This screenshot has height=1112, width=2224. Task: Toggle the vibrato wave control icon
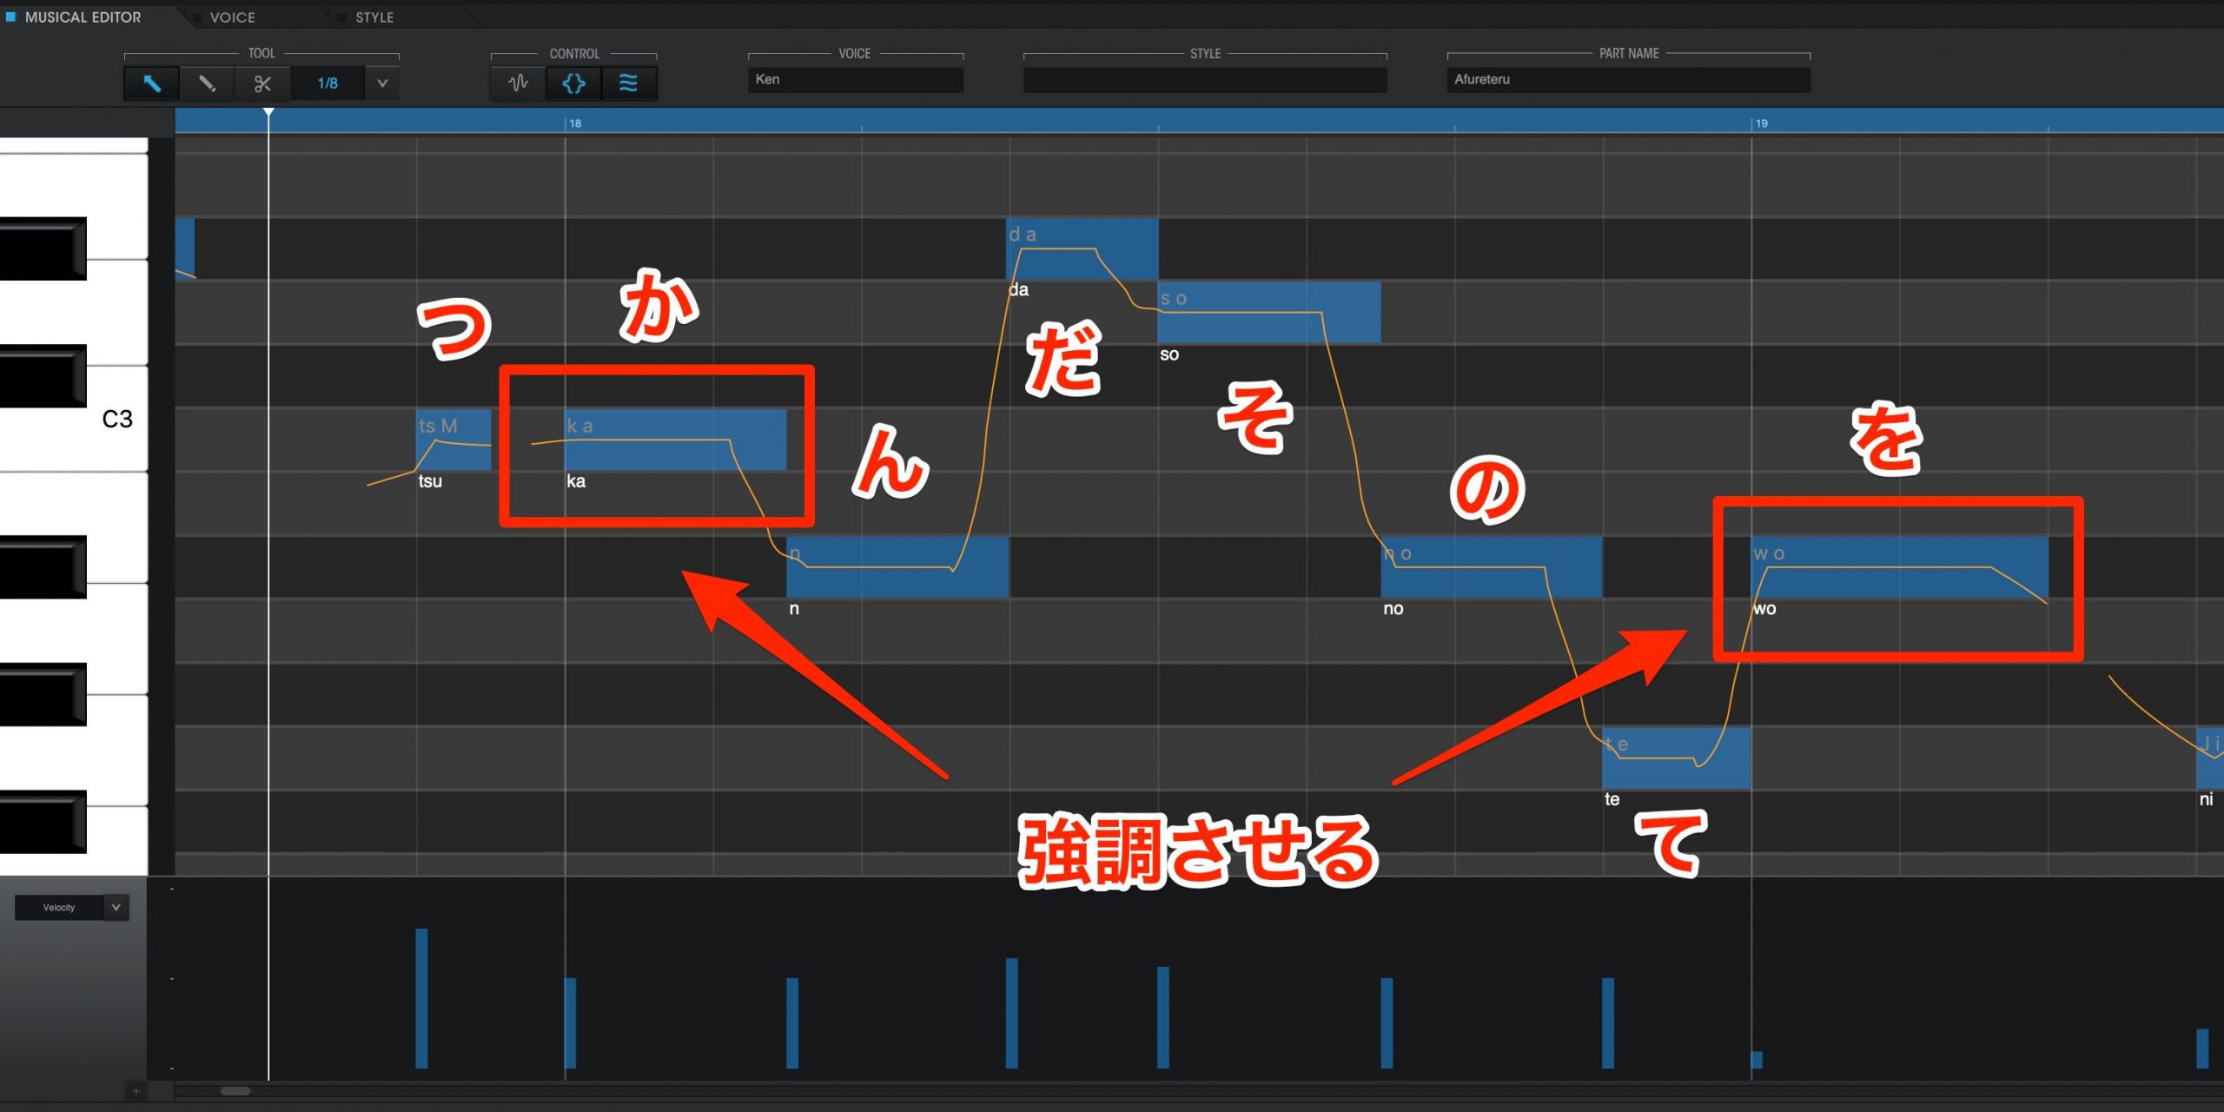[x=628, y=83]
